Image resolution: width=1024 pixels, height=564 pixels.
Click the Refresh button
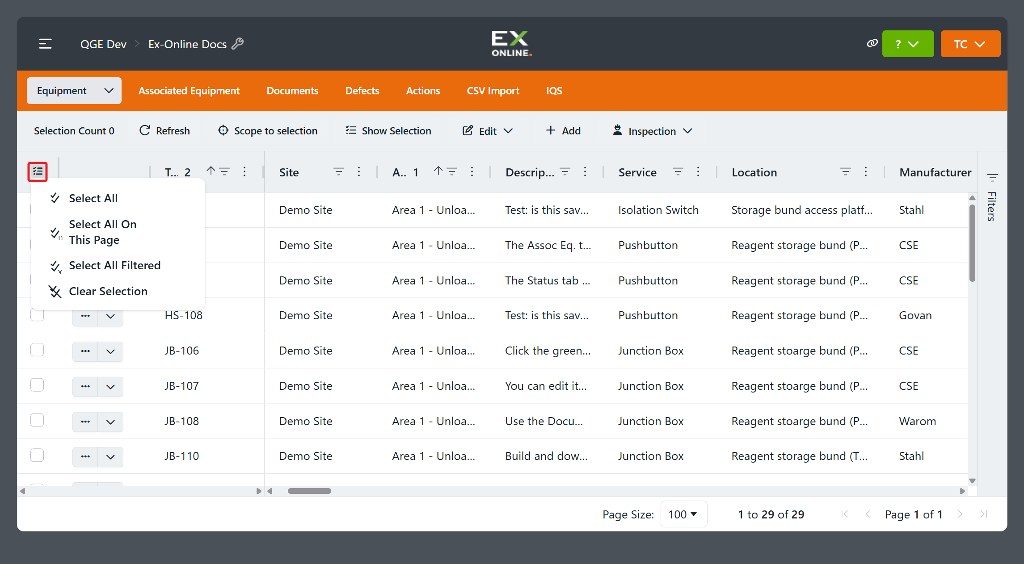tap(164, 131)
